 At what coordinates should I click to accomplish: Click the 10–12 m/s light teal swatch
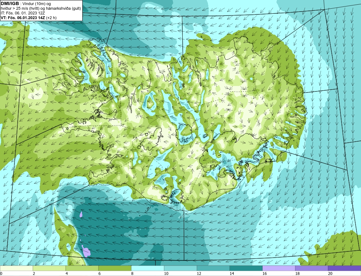click(x=180, y=268)
